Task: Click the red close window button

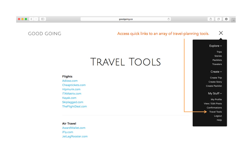Action: [x=19, y=19]
